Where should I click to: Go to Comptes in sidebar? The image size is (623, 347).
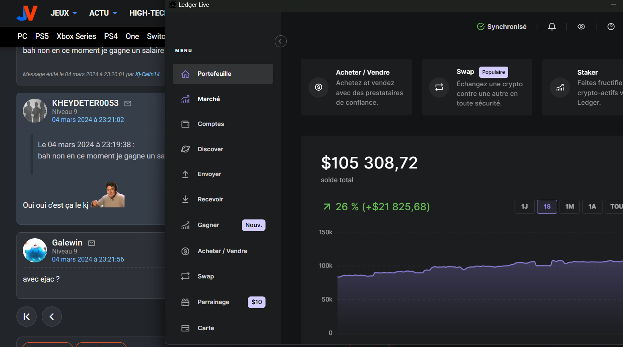[x=223, y=124]
